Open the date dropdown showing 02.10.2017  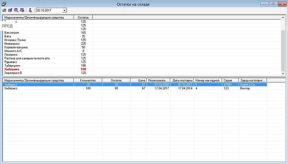pos(64,10)
